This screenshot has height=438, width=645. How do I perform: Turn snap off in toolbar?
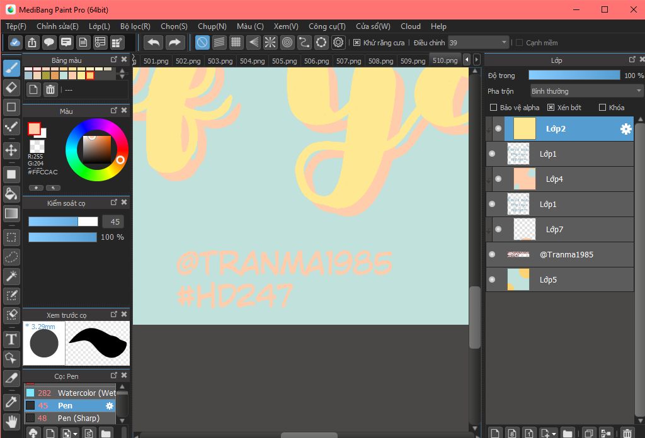(x=202, y=42)
